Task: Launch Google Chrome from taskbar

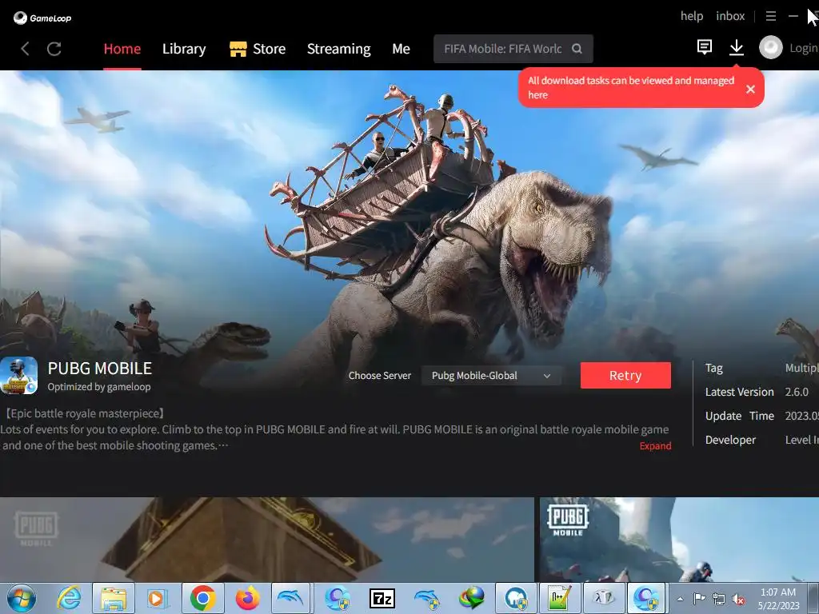Action: [202, 598]
